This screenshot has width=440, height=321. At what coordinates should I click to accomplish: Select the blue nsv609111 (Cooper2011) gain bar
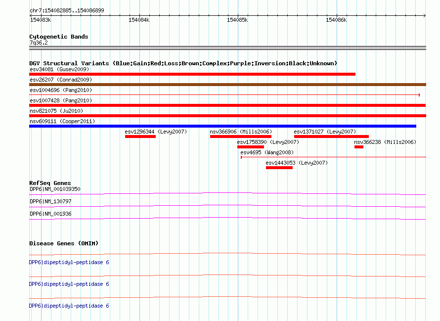click(x=223, y=126)
